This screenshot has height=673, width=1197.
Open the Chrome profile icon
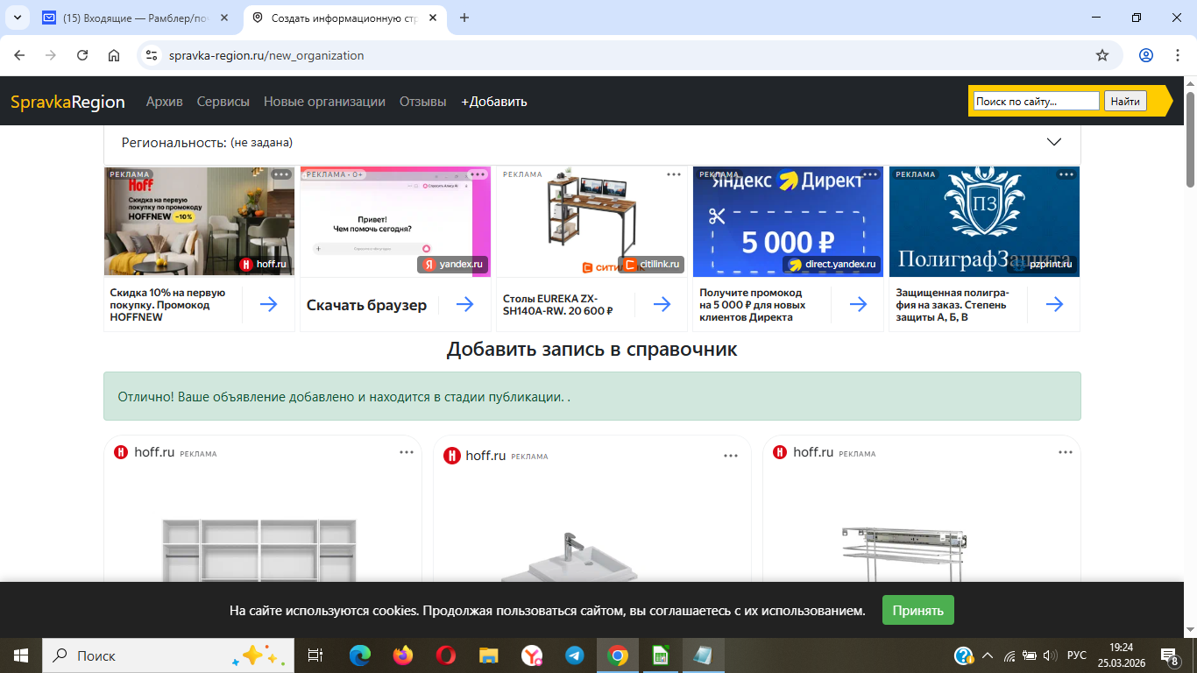pyautogui.click(x=1146, y=55)
